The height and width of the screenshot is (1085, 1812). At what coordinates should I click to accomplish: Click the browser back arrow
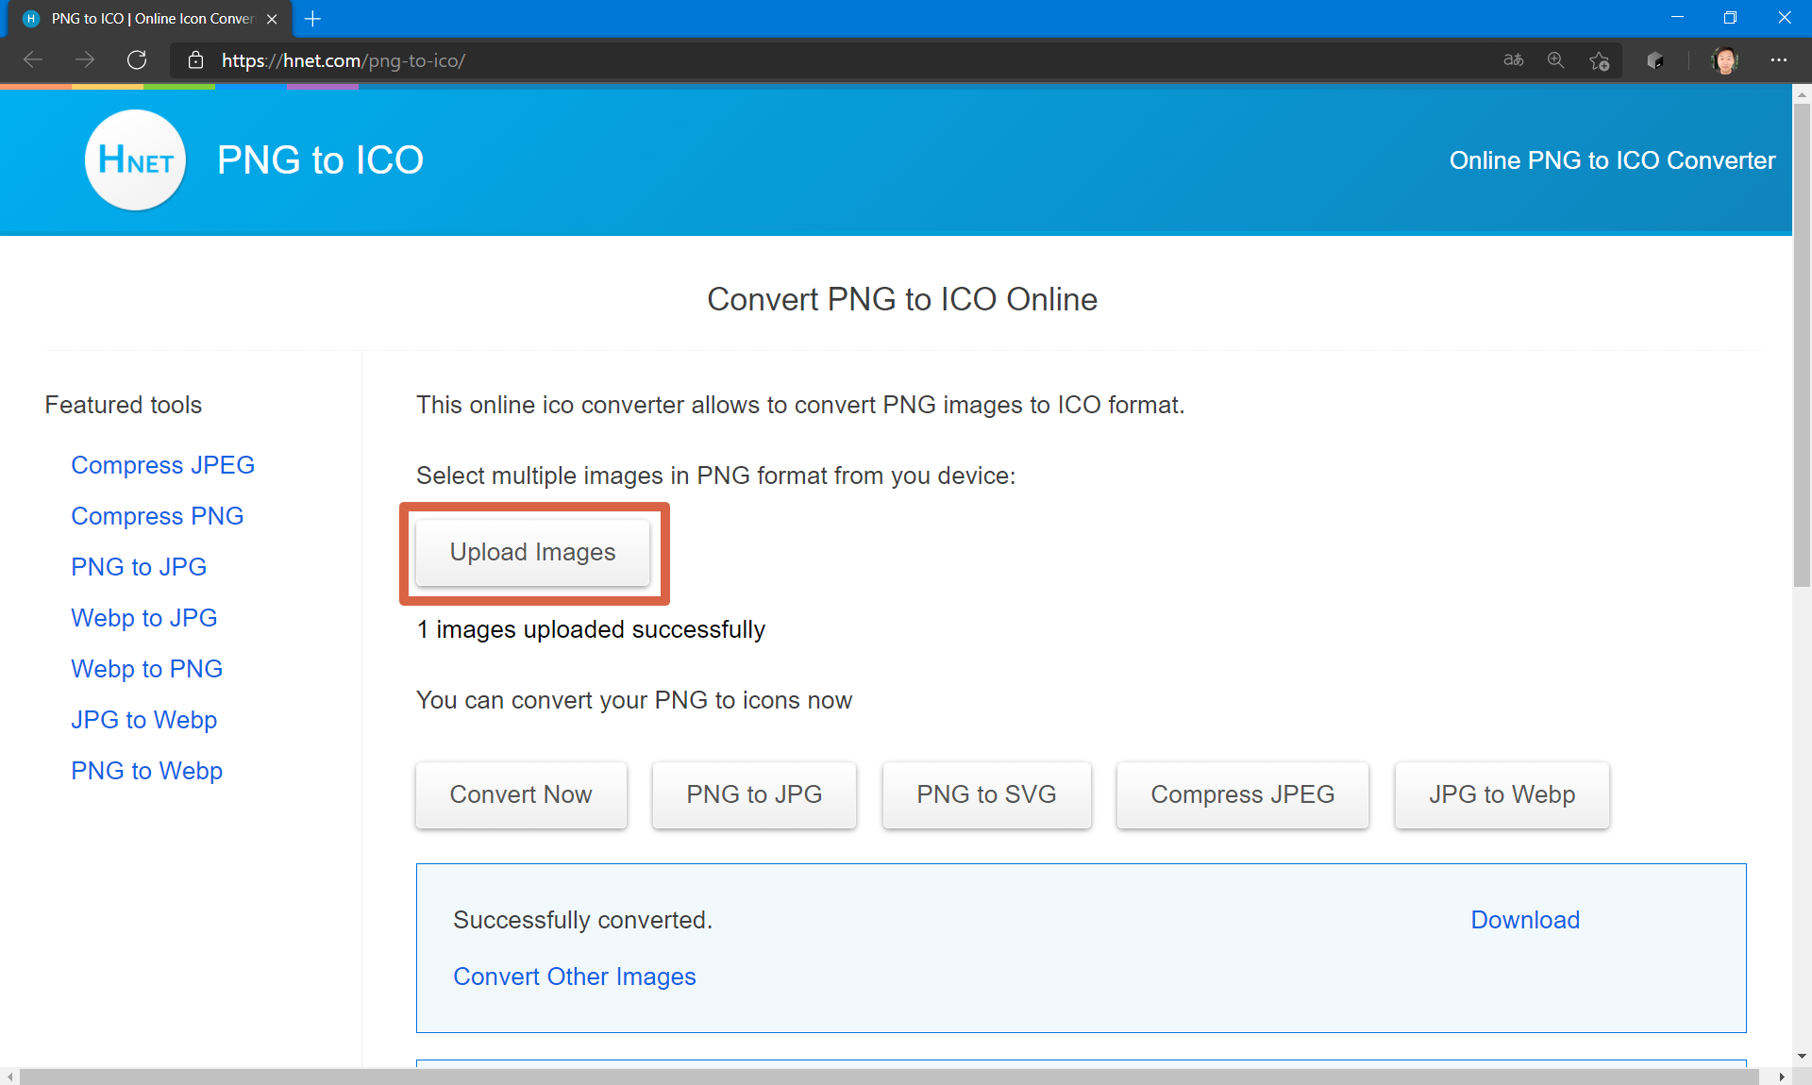[33, 60]
